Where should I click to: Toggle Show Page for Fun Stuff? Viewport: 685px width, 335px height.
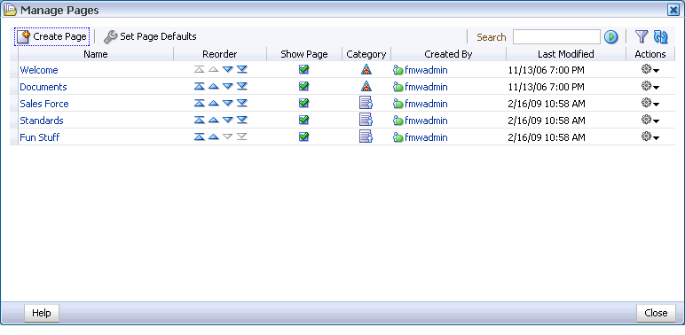tap(304, 136)
